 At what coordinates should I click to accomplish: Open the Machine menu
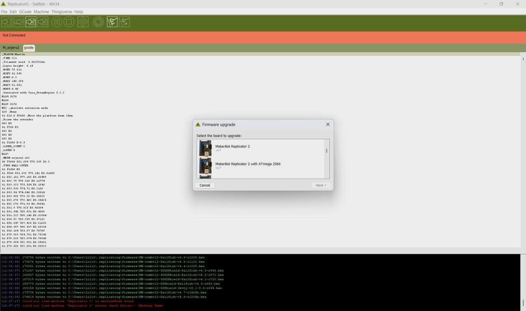41,12
